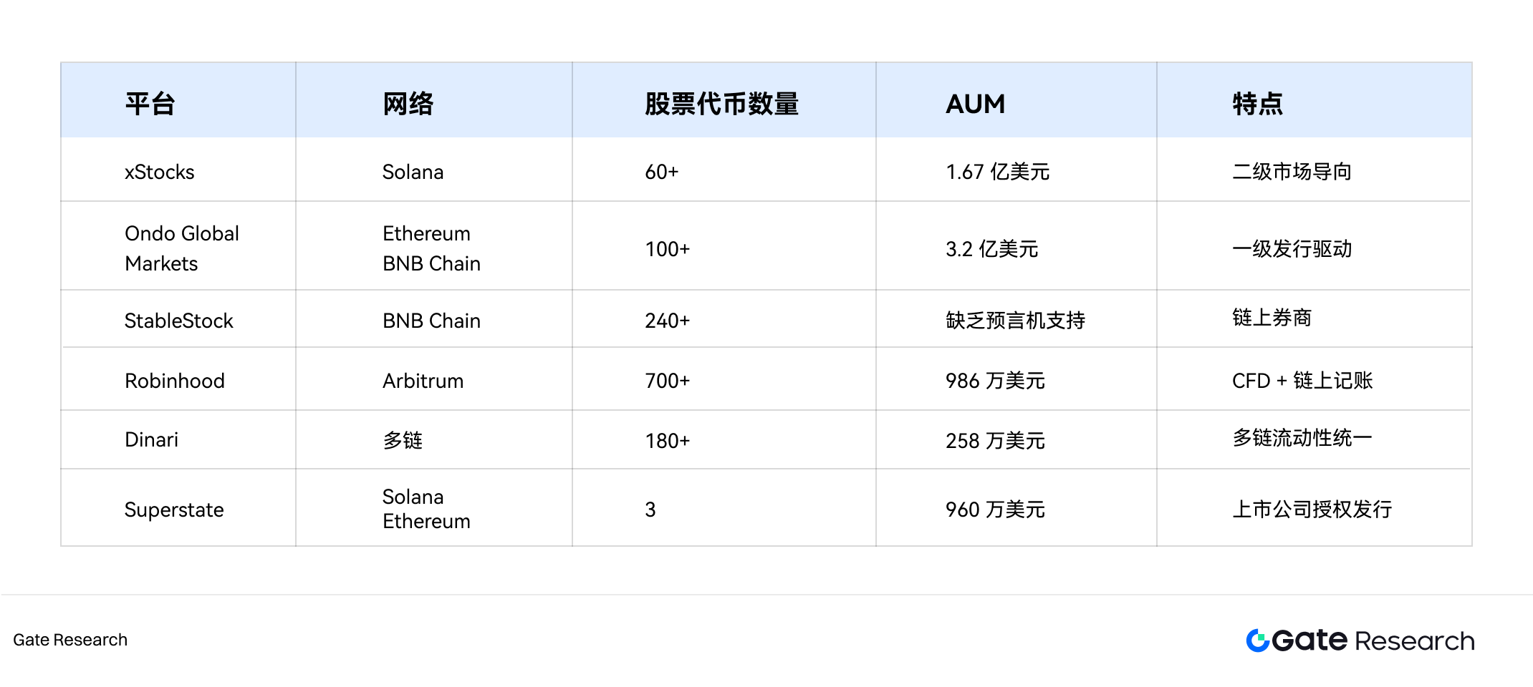Click the 股票代币数量 column header
Screen dimensions: 1533x687
tap(721, 104)
